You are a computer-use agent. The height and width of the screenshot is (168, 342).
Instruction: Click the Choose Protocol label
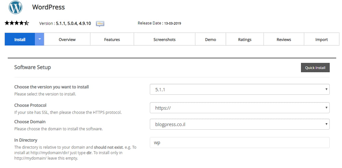(x=30, y=105)
